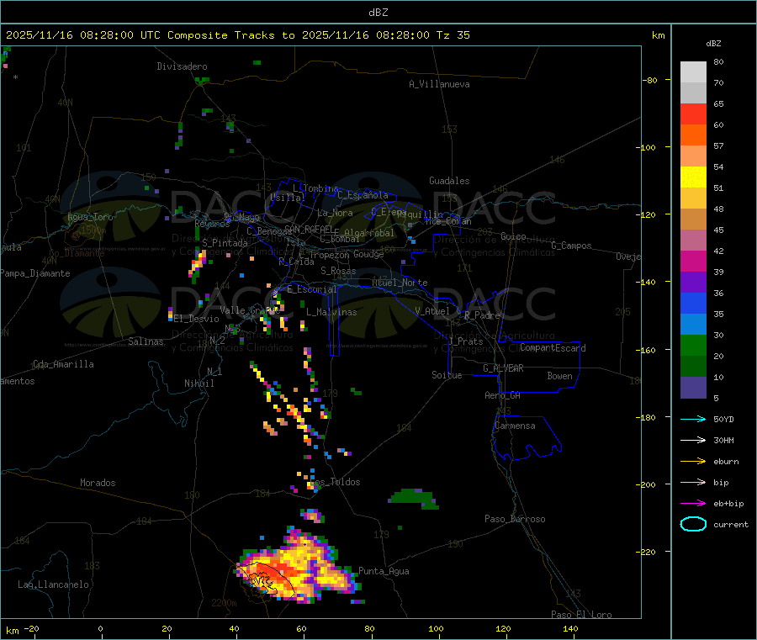Click the Cda_Amarilla map label
Image resolution: width=757 pixels, height=640 pixels.
63,364
